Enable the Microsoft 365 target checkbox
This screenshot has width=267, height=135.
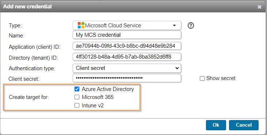[x=77, y=97]
